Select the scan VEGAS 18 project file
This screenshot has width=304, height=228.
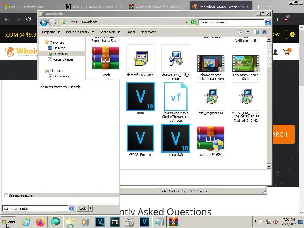coord(140,99)
